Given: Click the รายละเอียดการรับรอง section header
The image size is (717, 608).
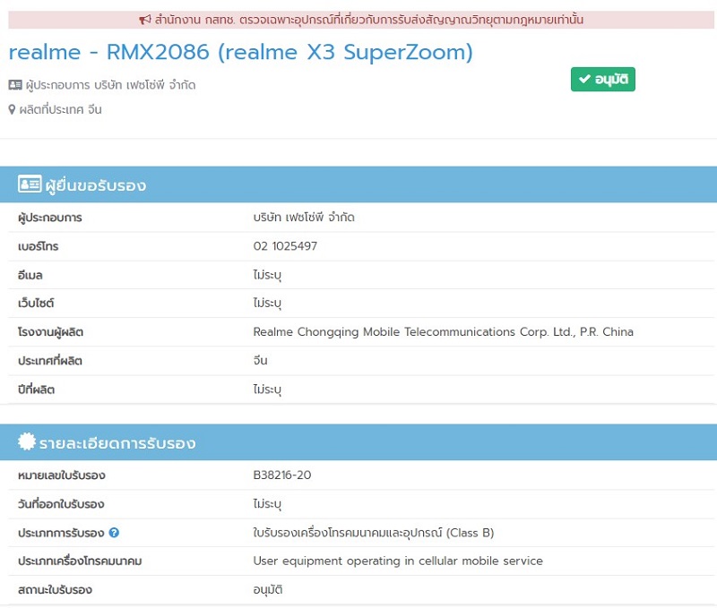Looking at the screenshot, I should pos(358,442).
